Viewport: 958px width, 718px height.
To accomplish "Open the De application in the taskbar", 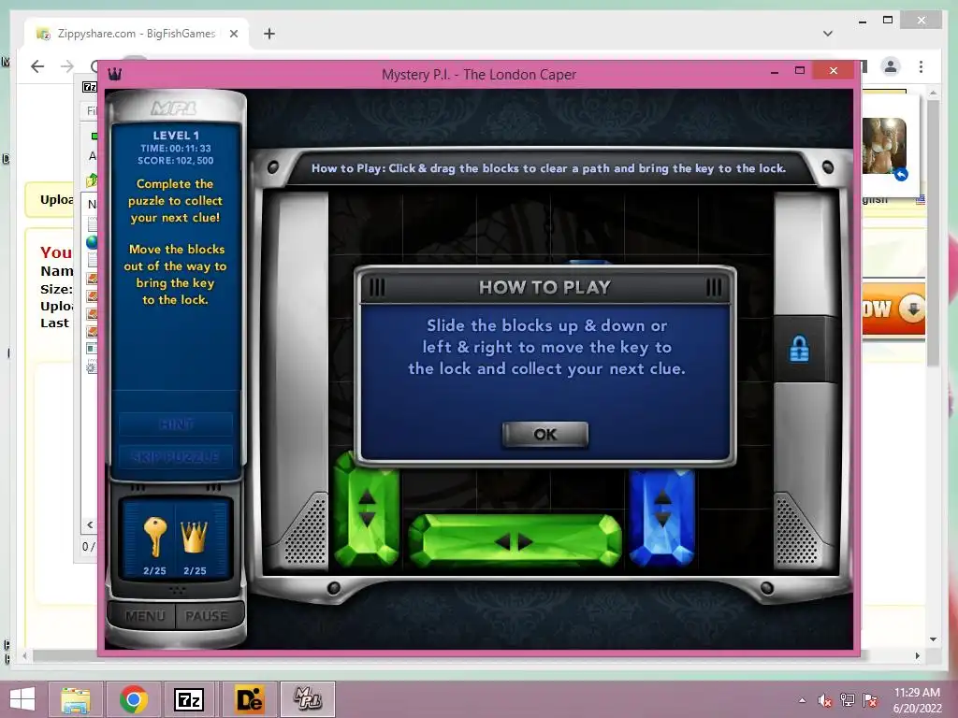I will [x=249, y=699].
